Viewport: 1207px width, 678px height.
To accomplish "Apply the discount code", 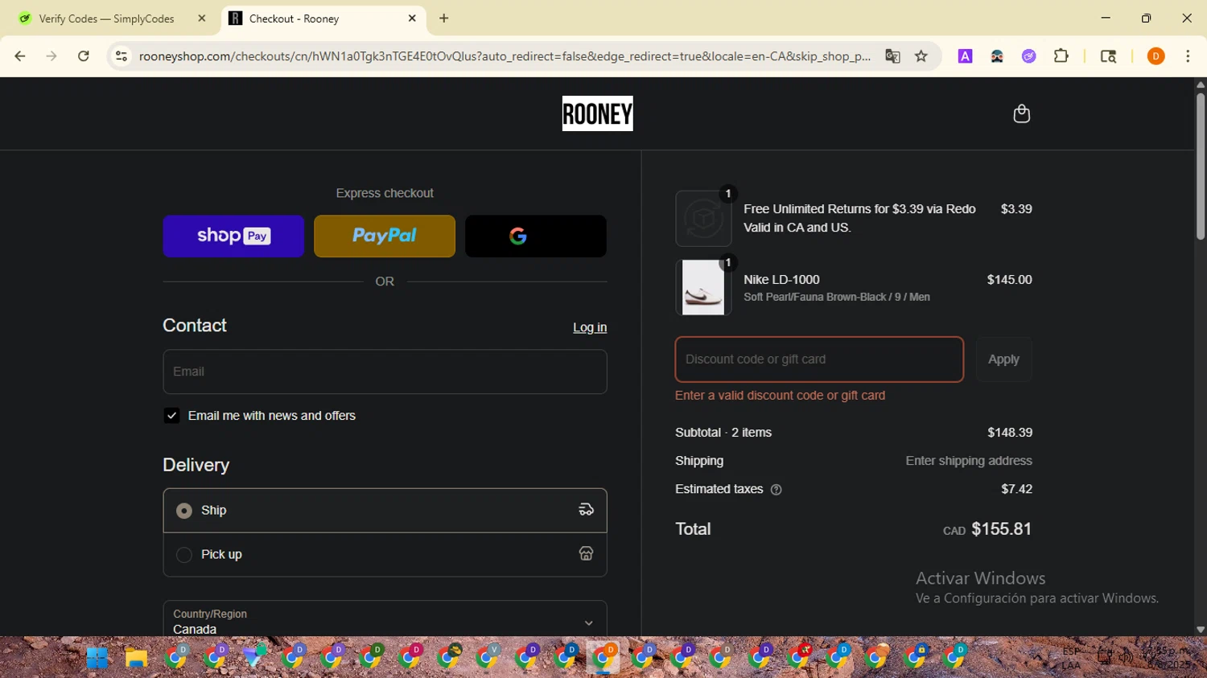I will point(1003,360).
